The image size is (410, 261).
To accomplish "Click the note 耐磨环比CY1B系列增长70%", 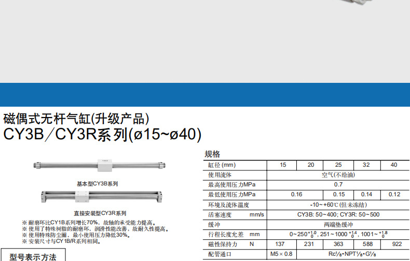I will click(90, 223).
